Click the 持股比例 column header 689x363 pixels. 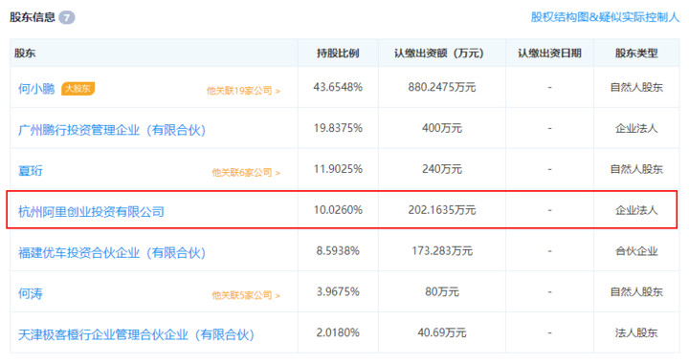tap(338, 53)
